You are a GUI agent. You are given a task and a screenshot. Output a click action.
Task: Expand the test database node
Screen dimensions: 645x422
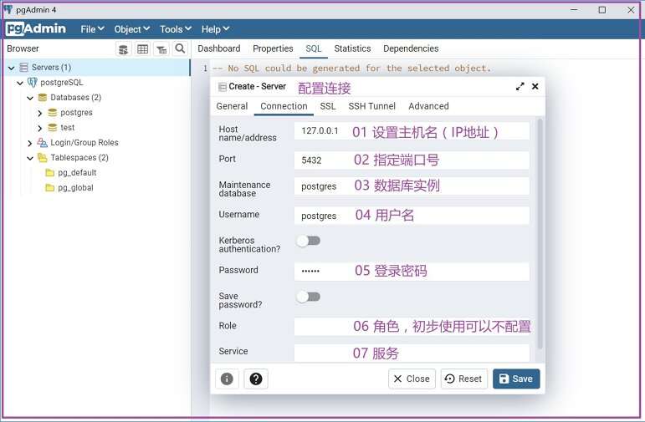pos(40,128)
